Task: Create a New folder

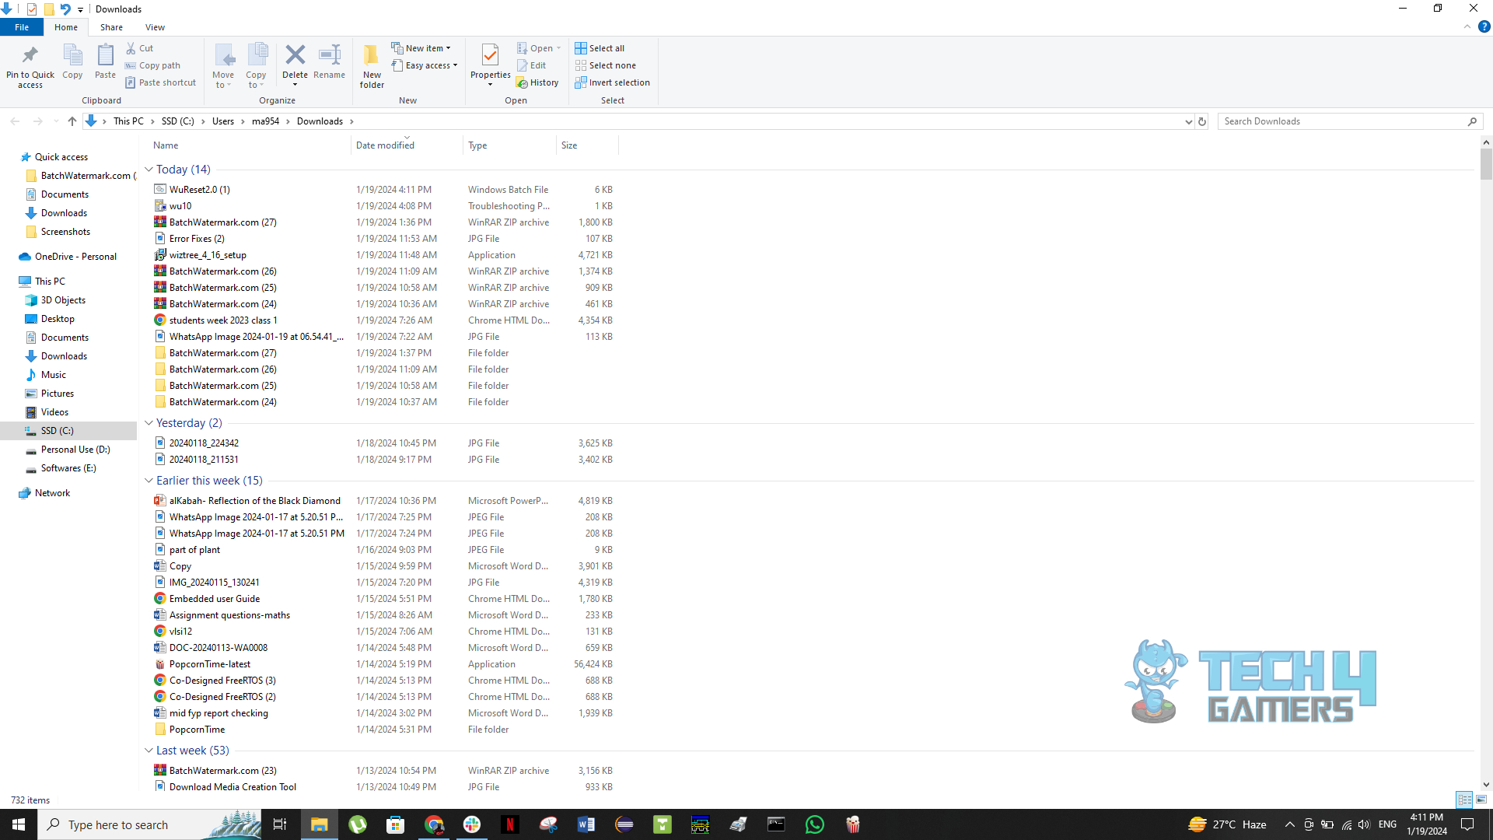Action: click(x=371, y=65)
